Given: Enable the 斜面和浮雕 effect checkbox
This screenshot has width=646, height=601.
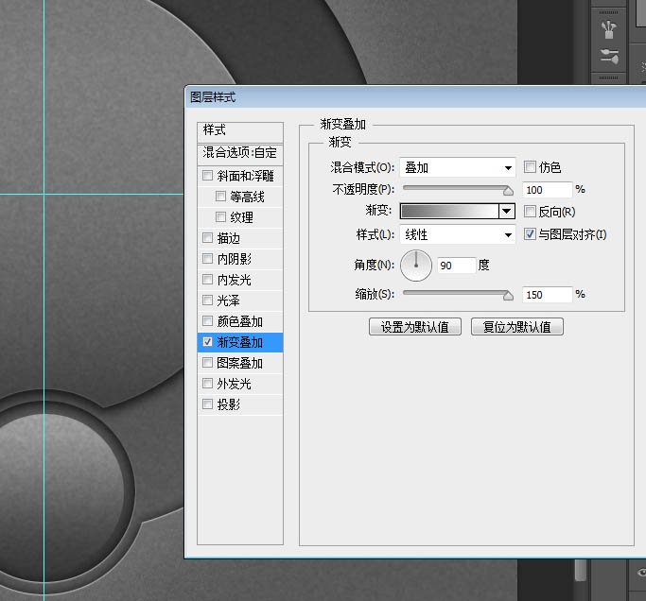Looking at the screenshot, I should (x=208, y=176).
